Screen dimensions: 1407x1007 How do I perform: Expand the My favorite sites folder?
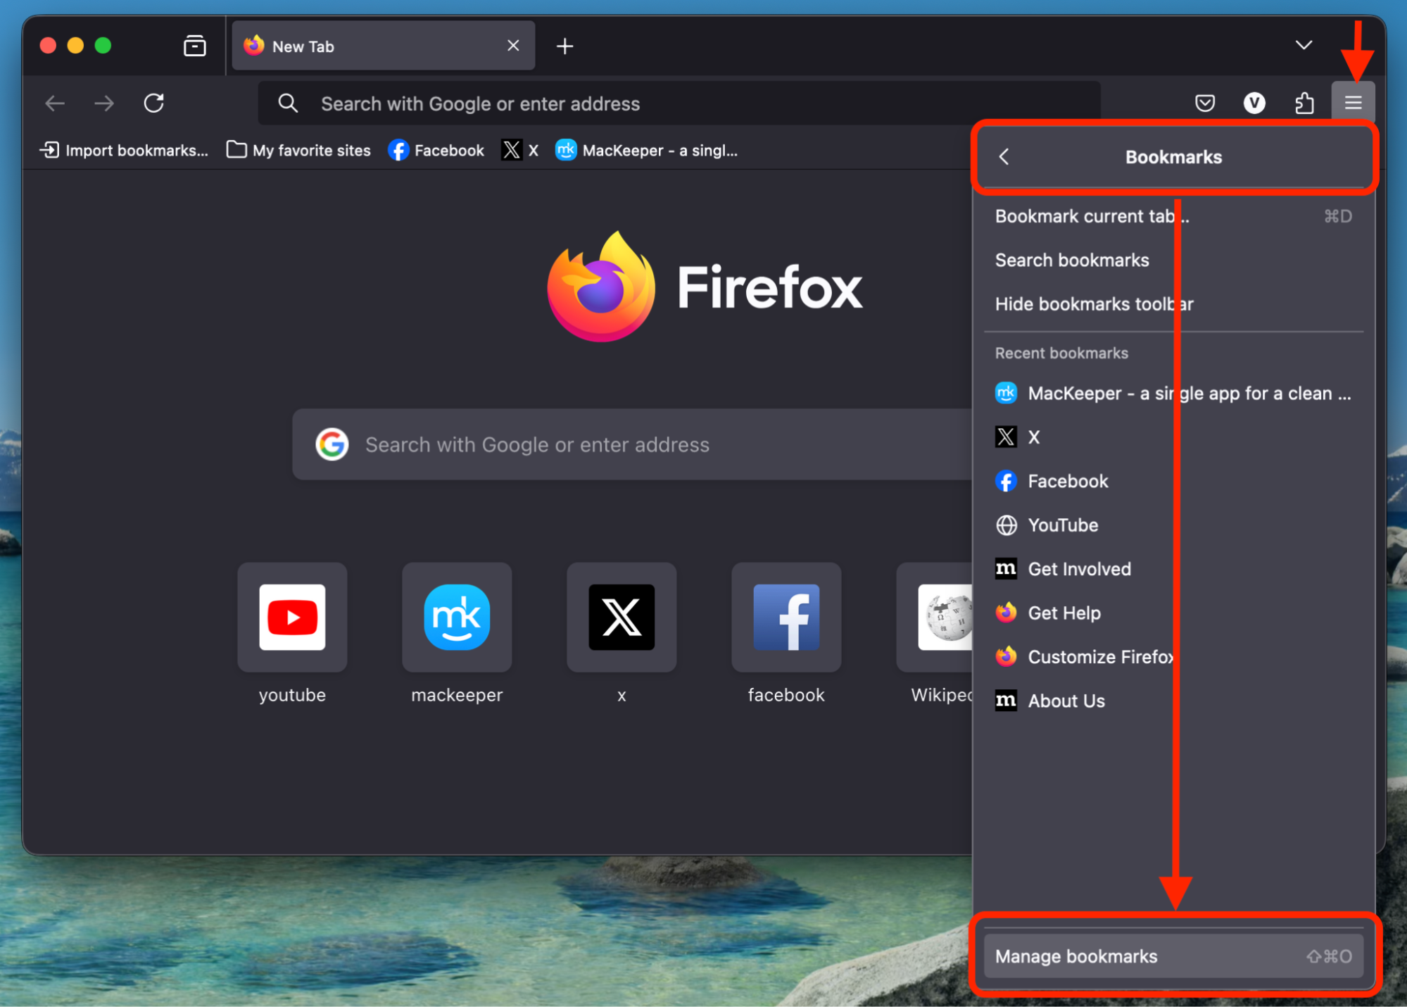298,150
